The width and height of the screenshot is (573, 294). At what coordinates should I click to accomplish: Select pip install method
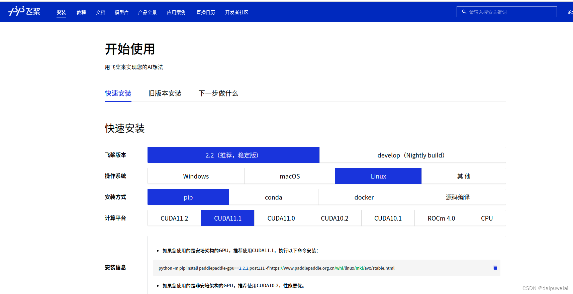coord(188,197)
